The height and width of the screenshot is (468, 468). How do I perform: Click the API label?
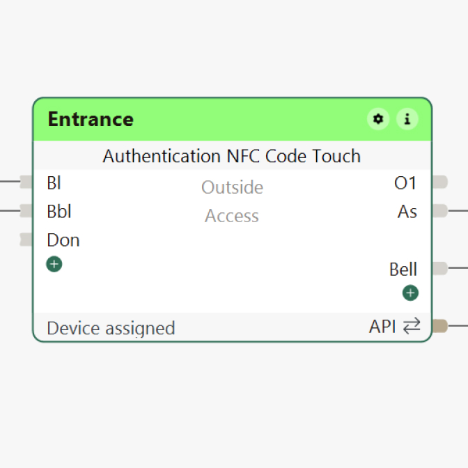pos(382,325)
